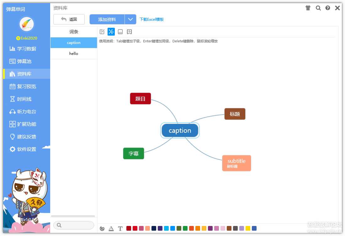Expand the 添加资料 dropdown arrow
Viewport: 345px width, 236px height.
coord(131,19)
